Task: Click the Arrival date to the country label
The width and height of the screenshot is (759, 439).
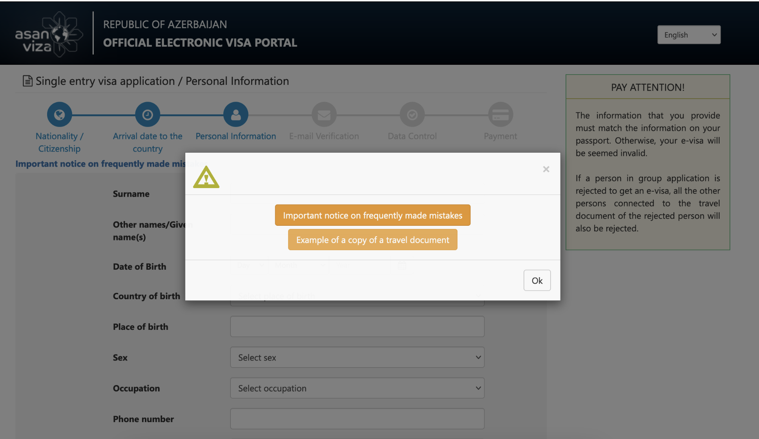Action: point(148,142)
